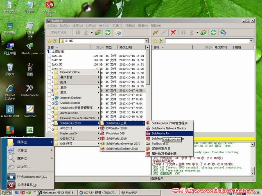Launch SolidWorks eDrawings 2010
262x196 pixels.
(122, 143)
